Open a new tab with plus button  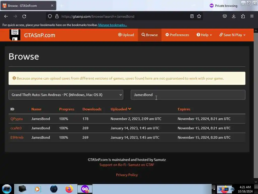point(61,6)
